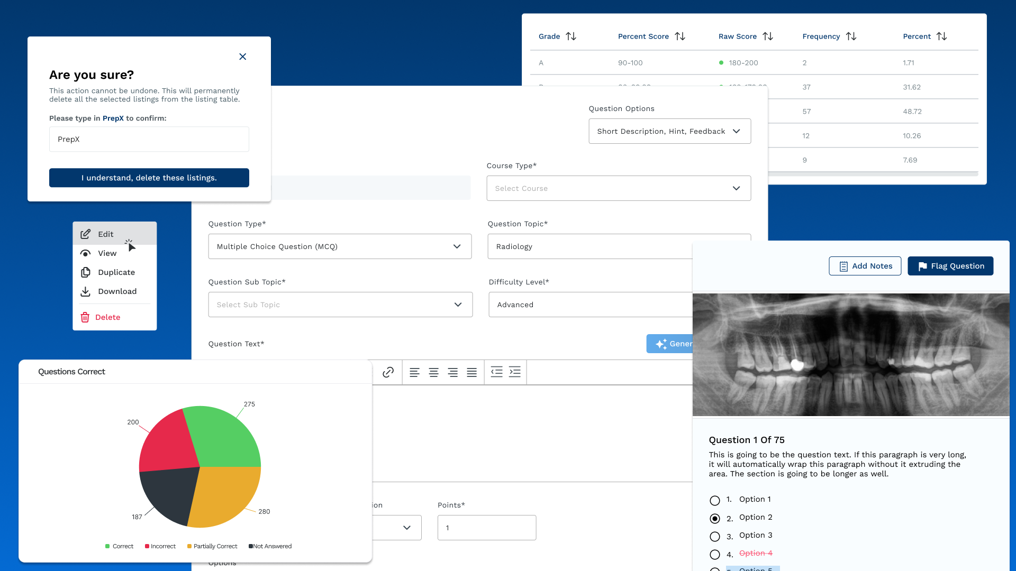Image resolution: width=1016 pixels, height=571 pixels.
Task: Apply justify text alignment
Action: tap(471, 372)
